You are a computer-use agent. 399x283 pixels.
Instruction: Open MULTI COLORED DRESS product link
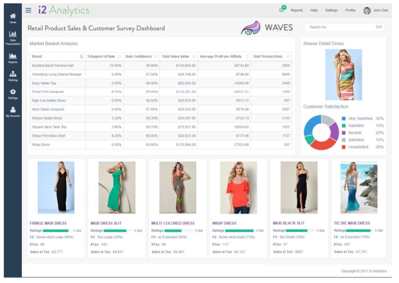pos(173,223)
